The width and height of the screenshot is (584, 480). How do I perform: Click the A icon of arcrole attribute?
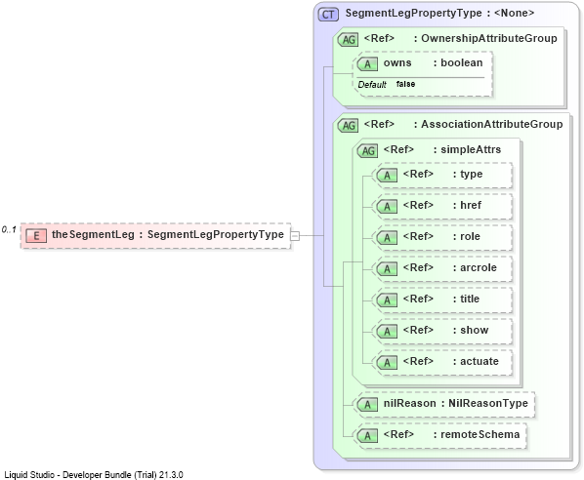(387, 269)
